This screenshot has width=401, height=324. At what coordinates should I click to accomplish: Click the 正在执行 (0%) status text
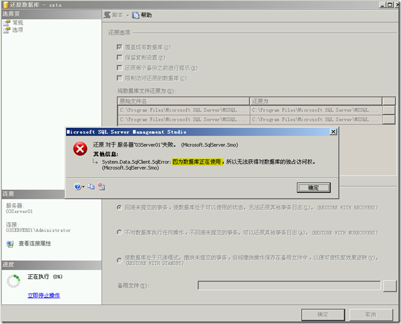click(x=45, y=276)
